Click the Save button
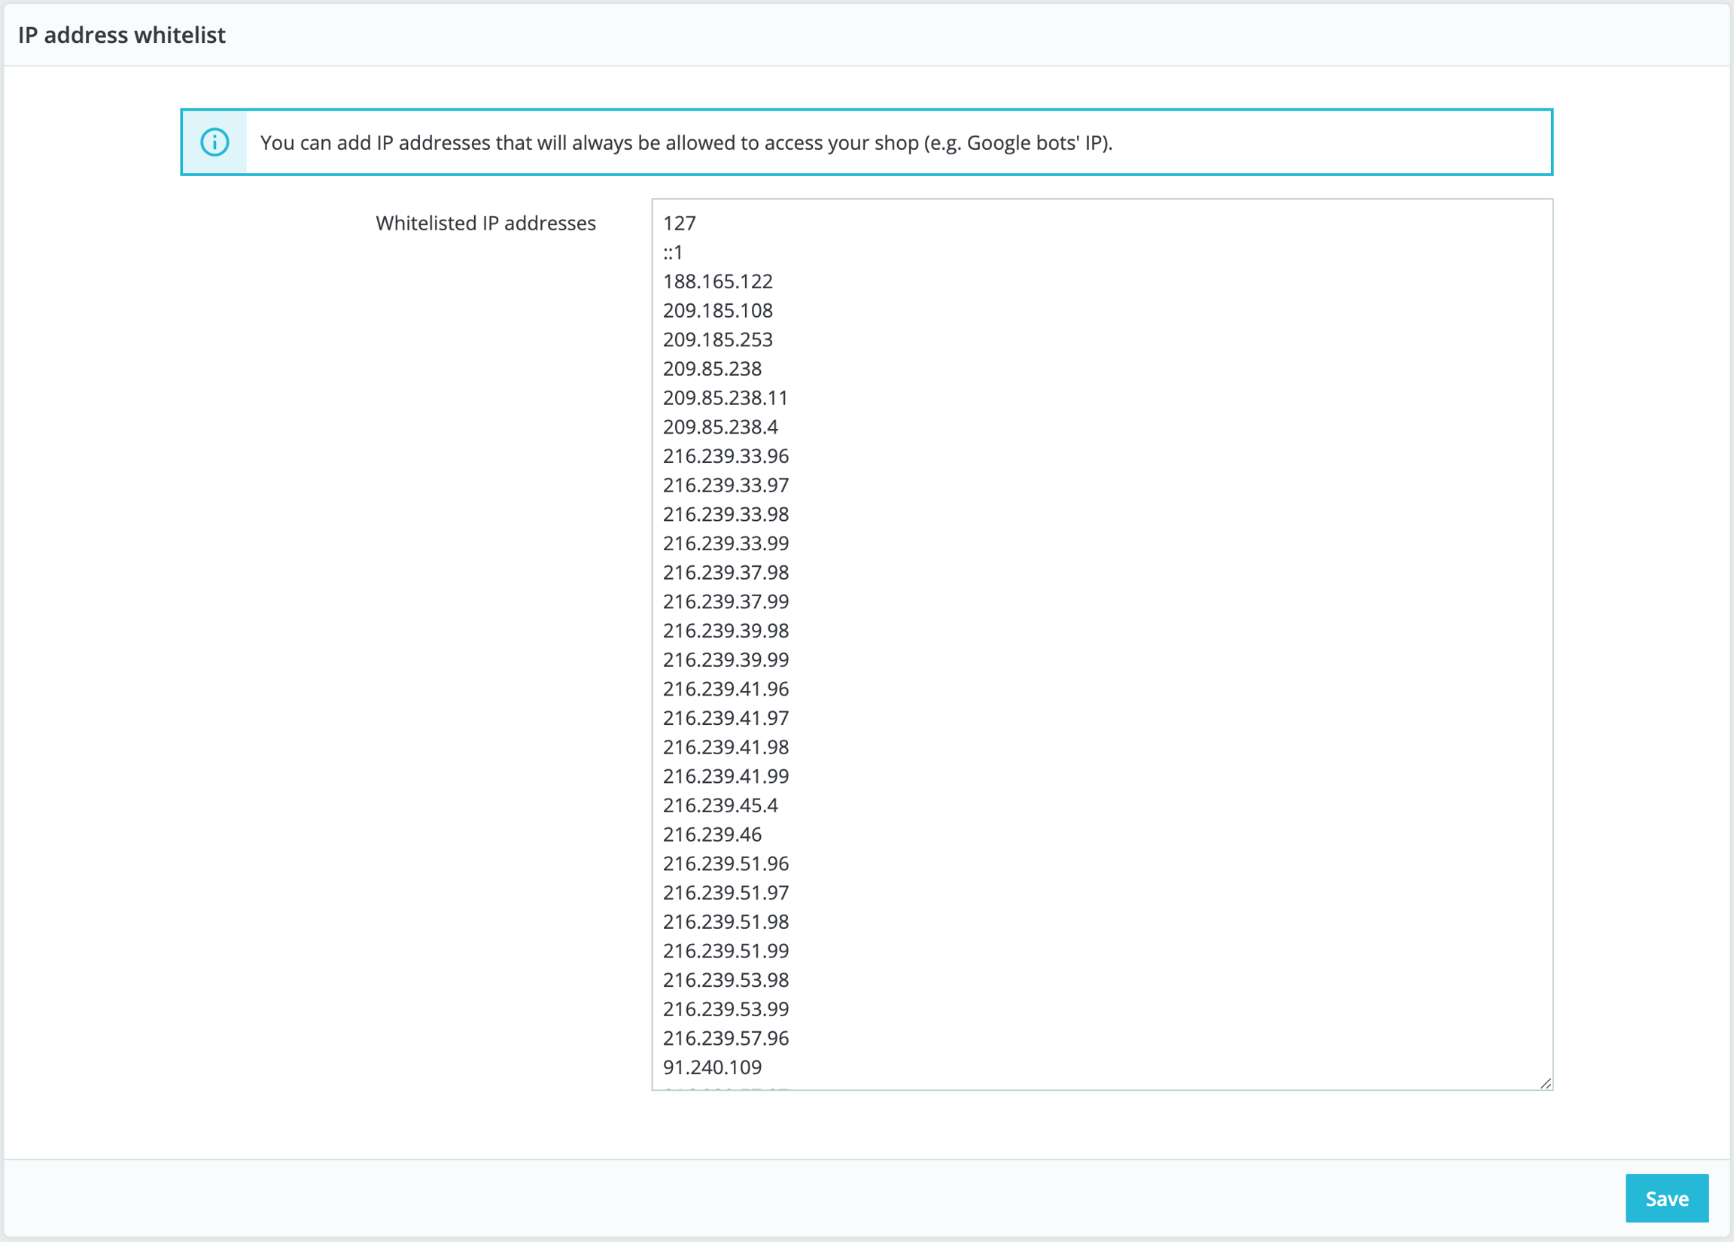1734x1242 pixels. tap(1666, 1198)
